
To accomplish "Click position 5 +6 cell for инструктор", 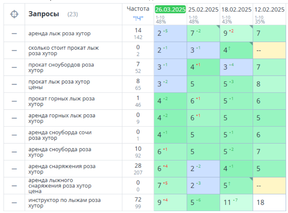I will click(203, 203).
